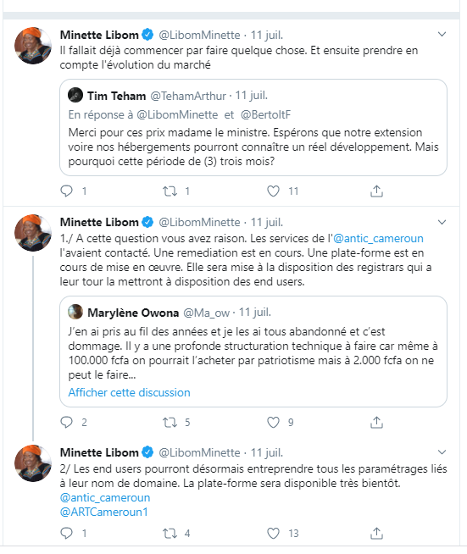Like the last tweet with 13 likes

pos(273,533)
